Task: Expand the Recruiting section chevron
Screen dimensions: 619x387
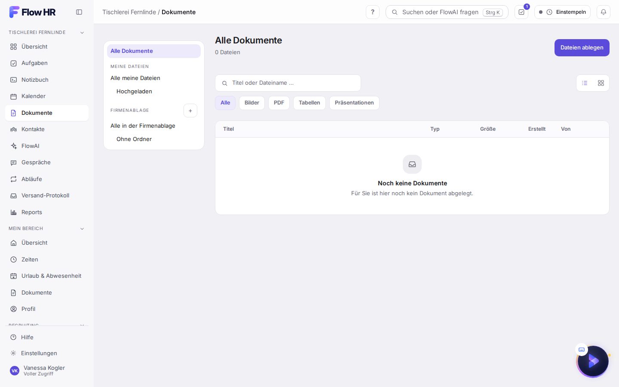Action: pyautogui.click(x=82, y=325)
